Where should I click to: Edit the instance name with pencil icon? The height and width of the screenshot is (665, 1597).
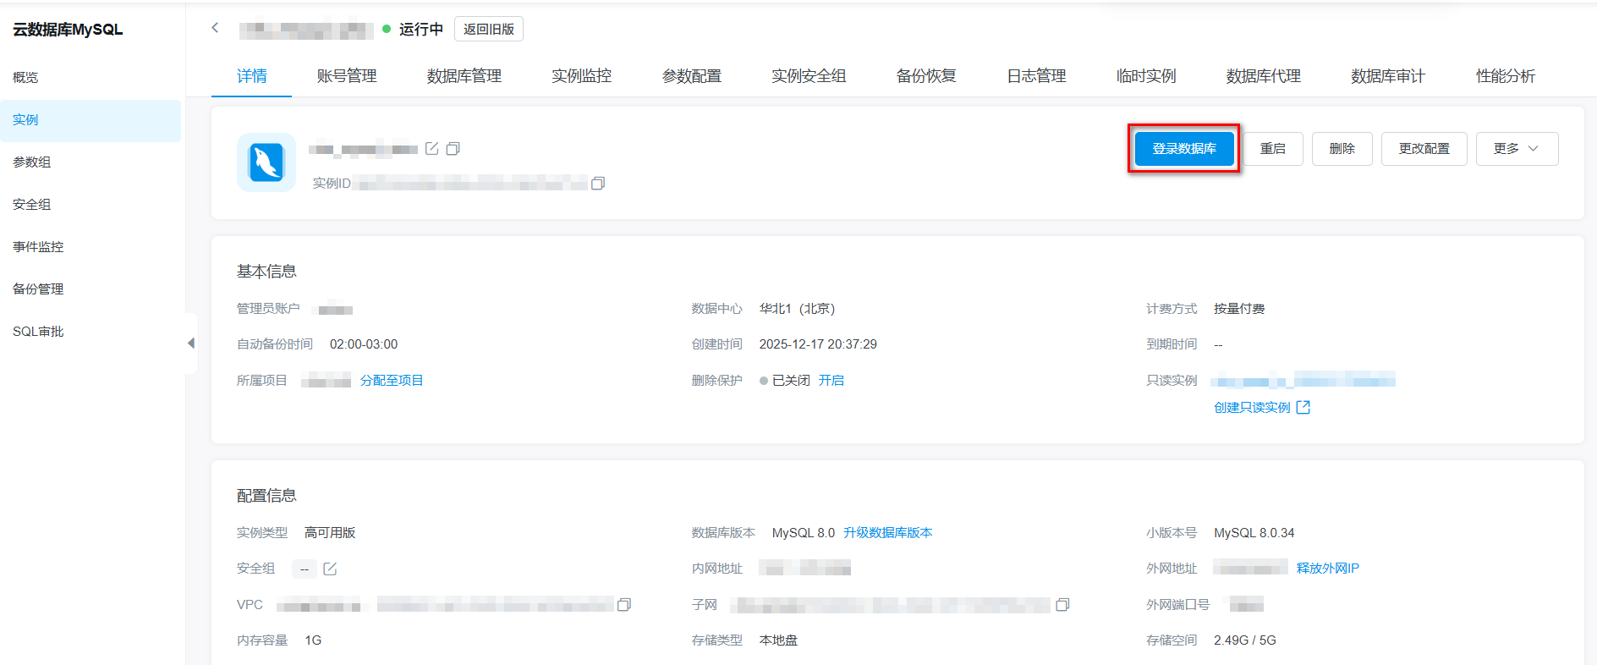[x=432, y=149]
